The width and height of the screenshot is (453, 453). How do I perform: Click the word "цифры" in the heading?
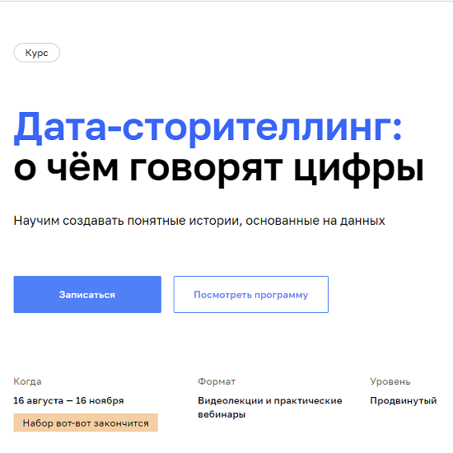coord(359,170)
